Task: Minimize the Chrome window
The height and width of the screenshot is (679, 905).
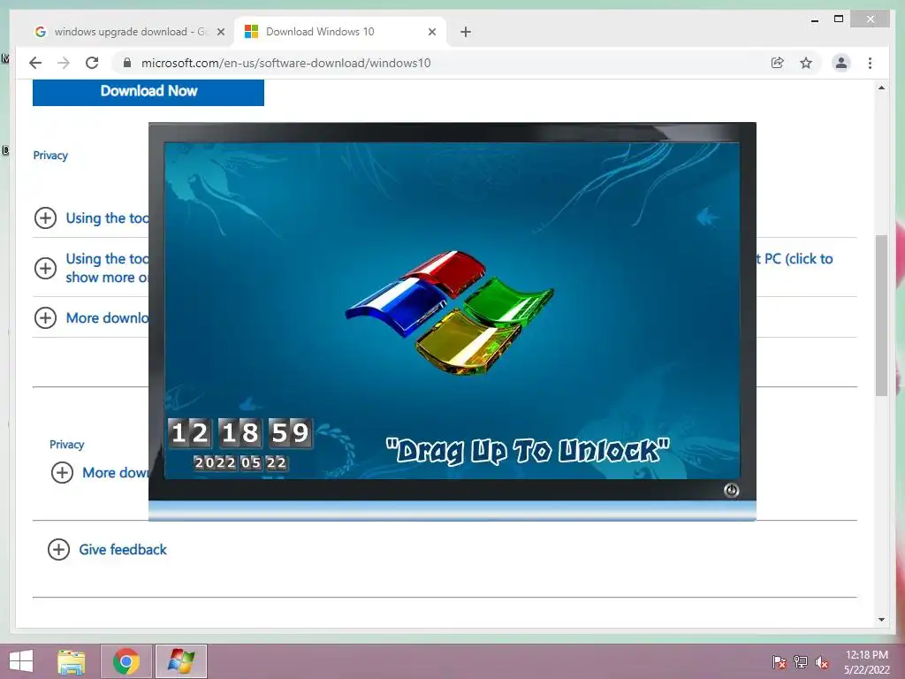Action: point(814,19)
